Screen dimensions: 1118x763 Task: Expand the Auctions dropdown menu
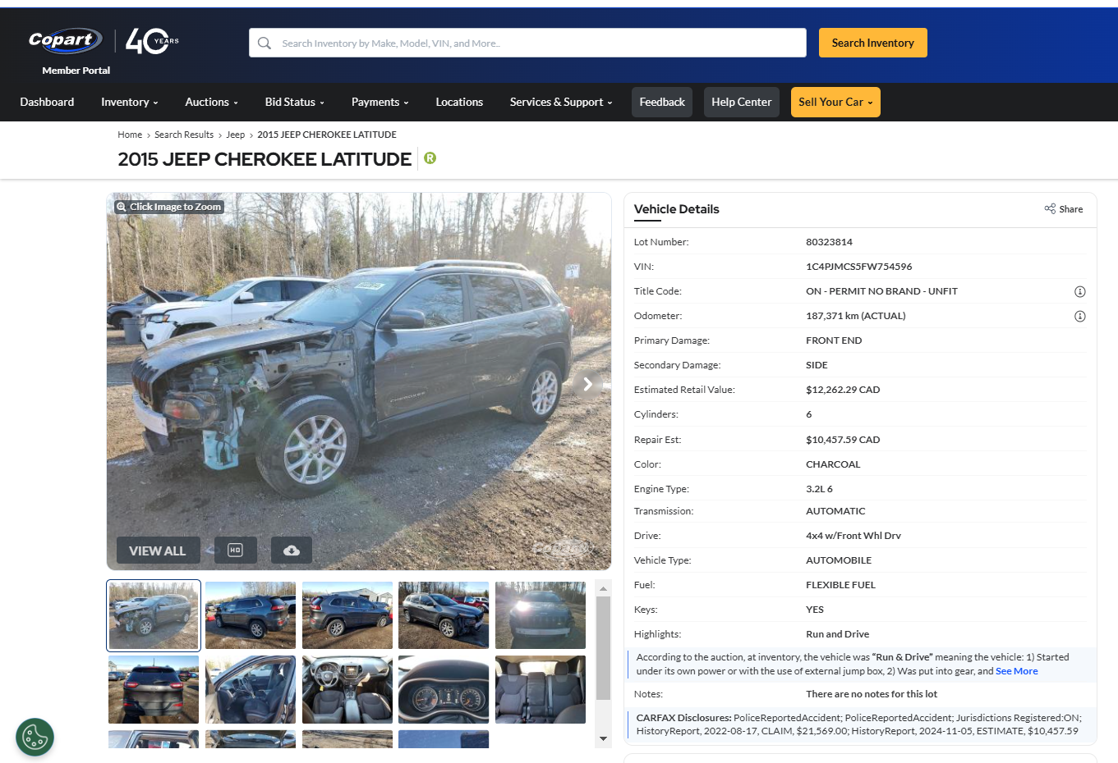(x=212, y=103)
